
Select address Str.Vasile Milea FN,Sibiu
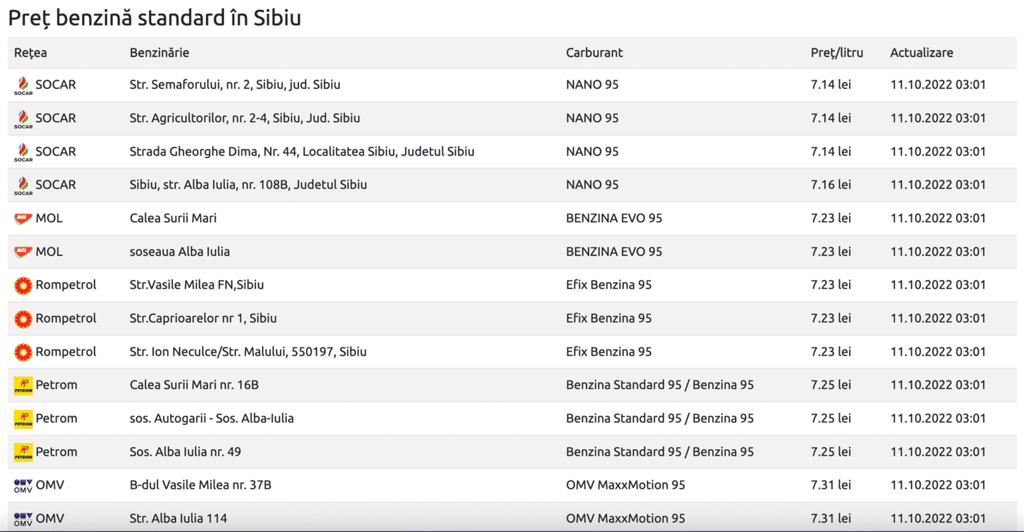(197, 285)
